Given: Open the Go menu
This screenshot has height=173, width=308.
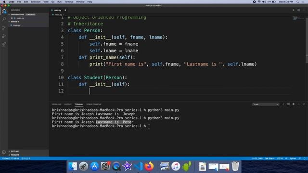Looking at the screenshot, I should click(53, 2).
